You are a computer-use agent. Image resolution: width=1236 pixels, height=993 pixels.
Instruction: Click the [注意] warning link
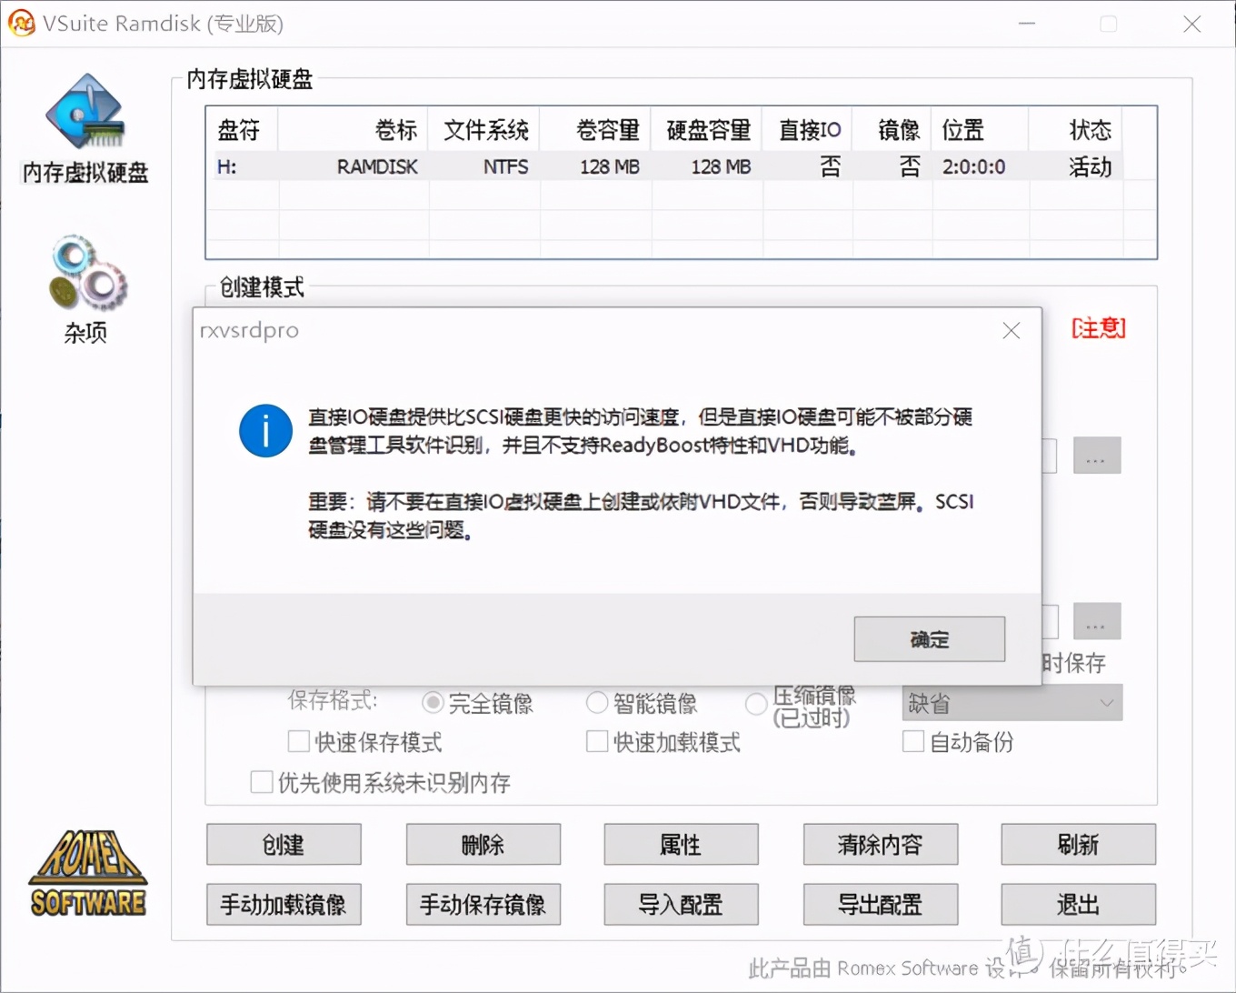(x=1098, y=328)
